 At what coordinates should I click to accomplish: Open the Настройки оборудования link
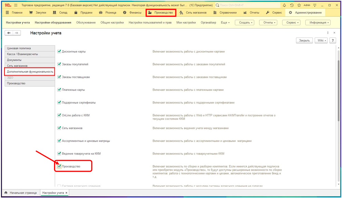pyautogui.click(x=53, y=23)
